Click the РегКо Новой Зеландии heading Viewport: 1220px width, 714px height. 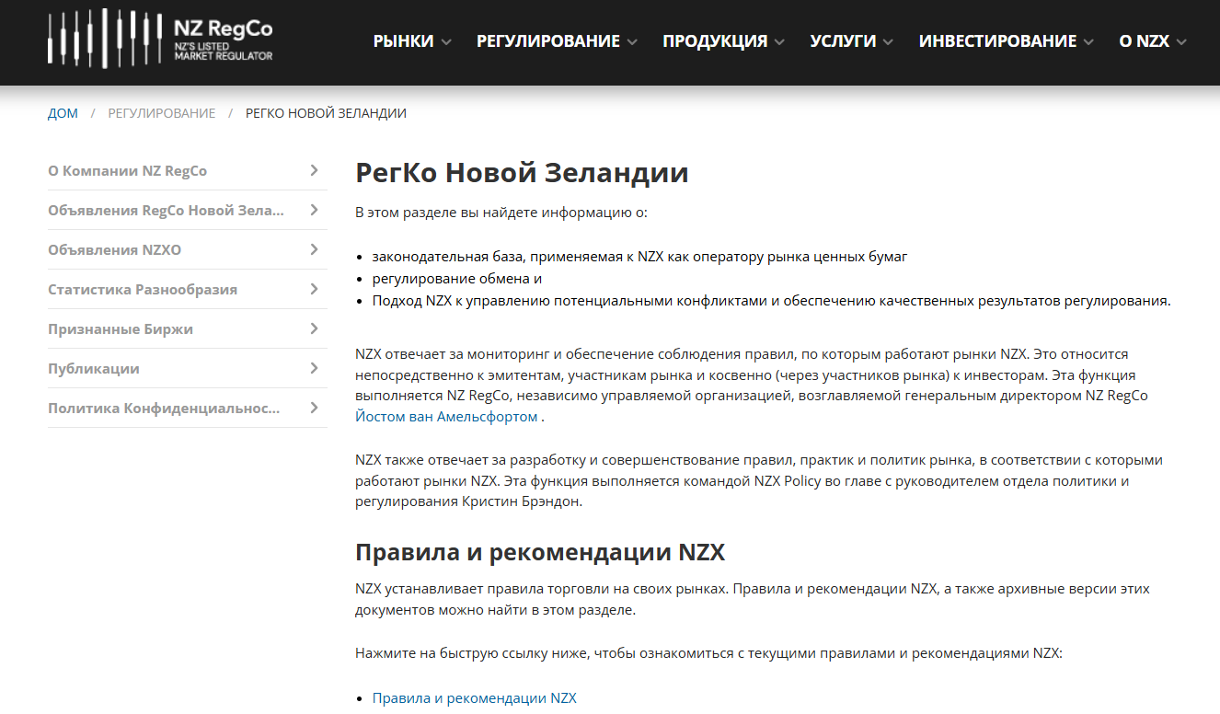click(x=522, y=173)
